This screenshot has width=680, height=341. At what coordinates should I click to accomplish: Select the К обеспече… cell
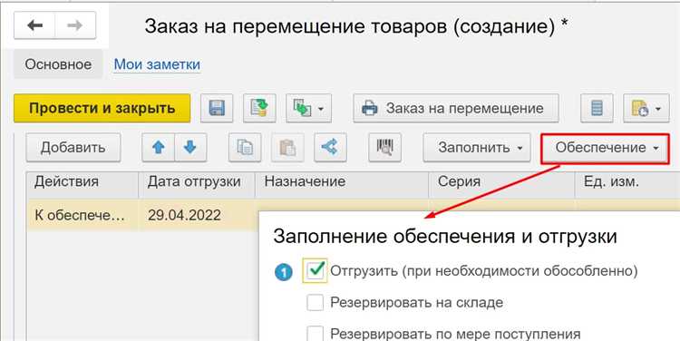(82, 215)
